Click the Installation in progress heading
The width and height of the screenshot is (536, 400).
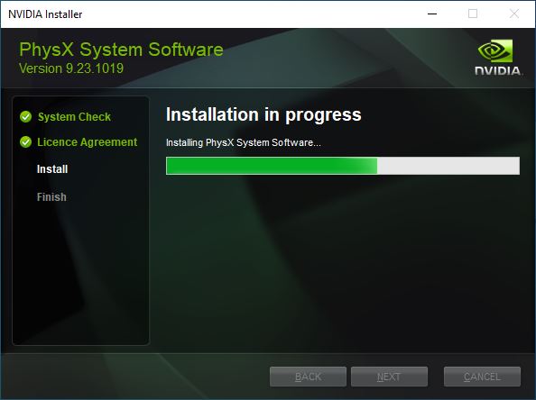(263, 114)
